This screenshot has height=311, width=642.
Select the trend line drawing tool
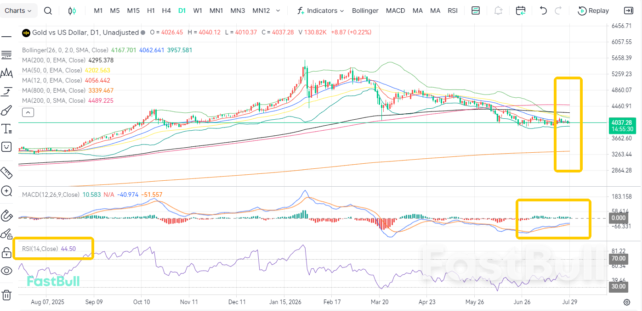6,36
